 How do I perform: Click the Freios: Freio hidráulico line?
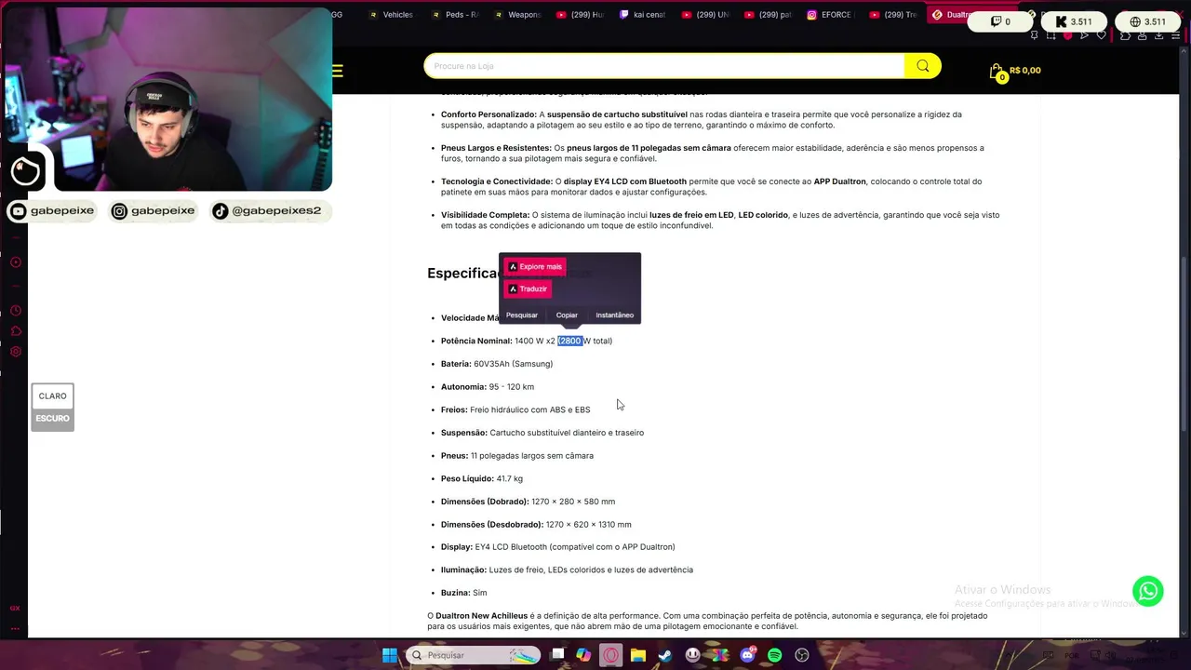click(x=515, y=410)
